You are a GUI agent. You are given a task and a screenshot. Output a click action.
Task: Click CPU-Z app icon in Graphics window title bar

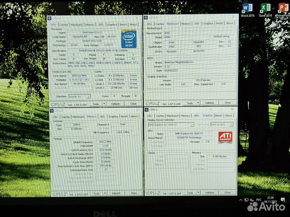point(147,110)
